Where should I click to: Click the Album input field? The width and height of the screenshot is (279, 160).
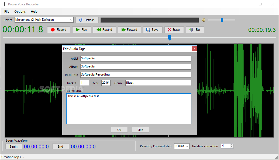click(x=136, y=66)
